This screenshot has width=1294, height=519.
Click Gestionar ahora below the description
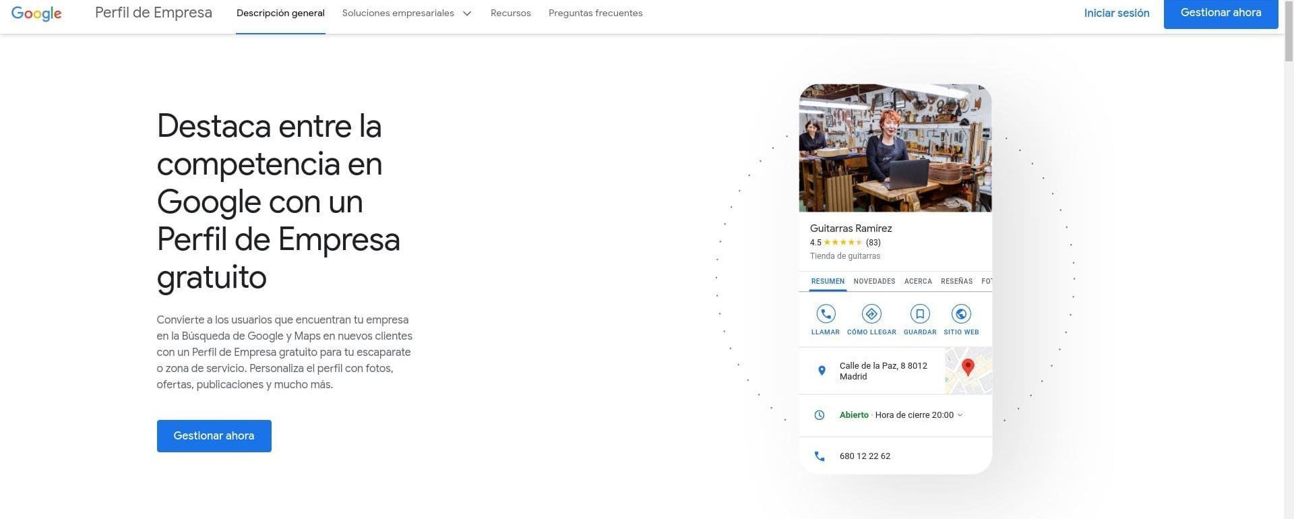(x=214, y=436)
